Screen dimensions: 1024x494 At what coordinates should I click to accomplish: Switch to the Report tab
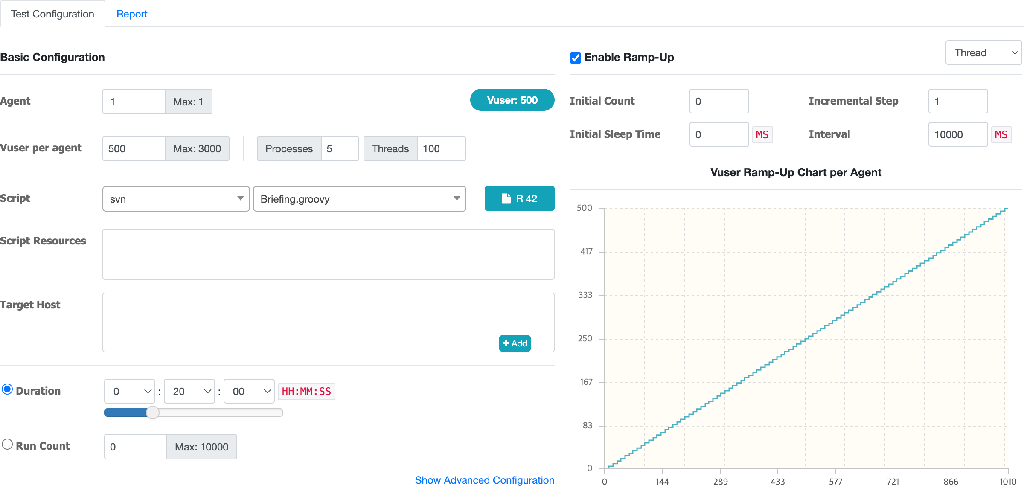point(132,14)
